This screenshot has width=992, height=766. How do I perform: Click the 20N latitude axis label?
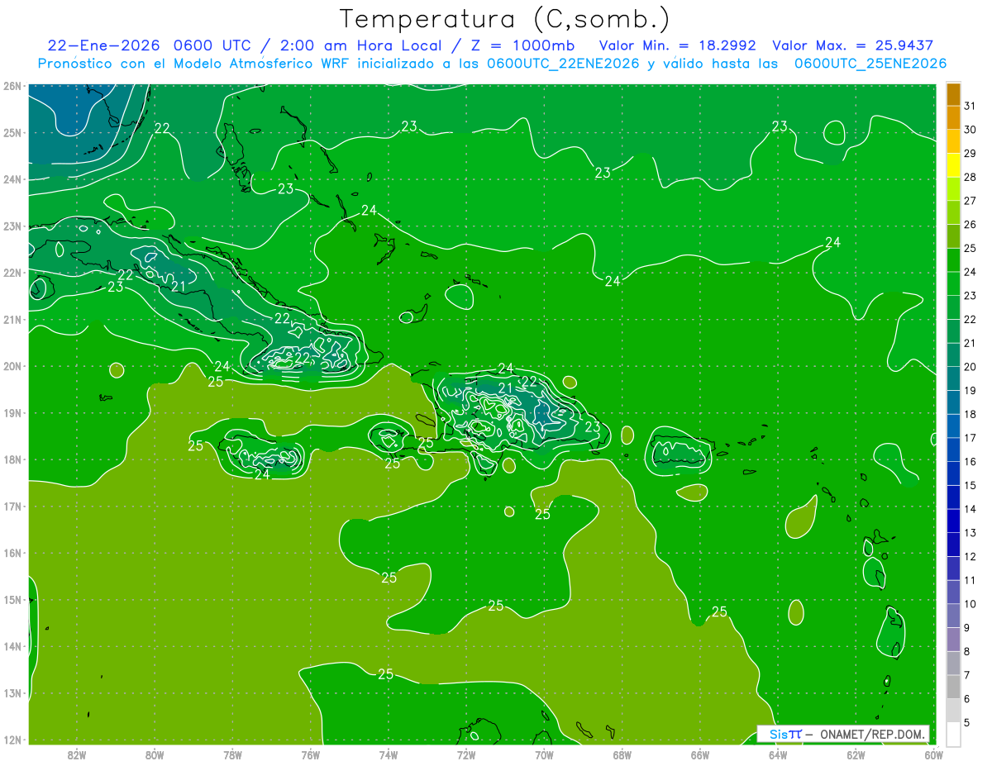tap(12, 366)
